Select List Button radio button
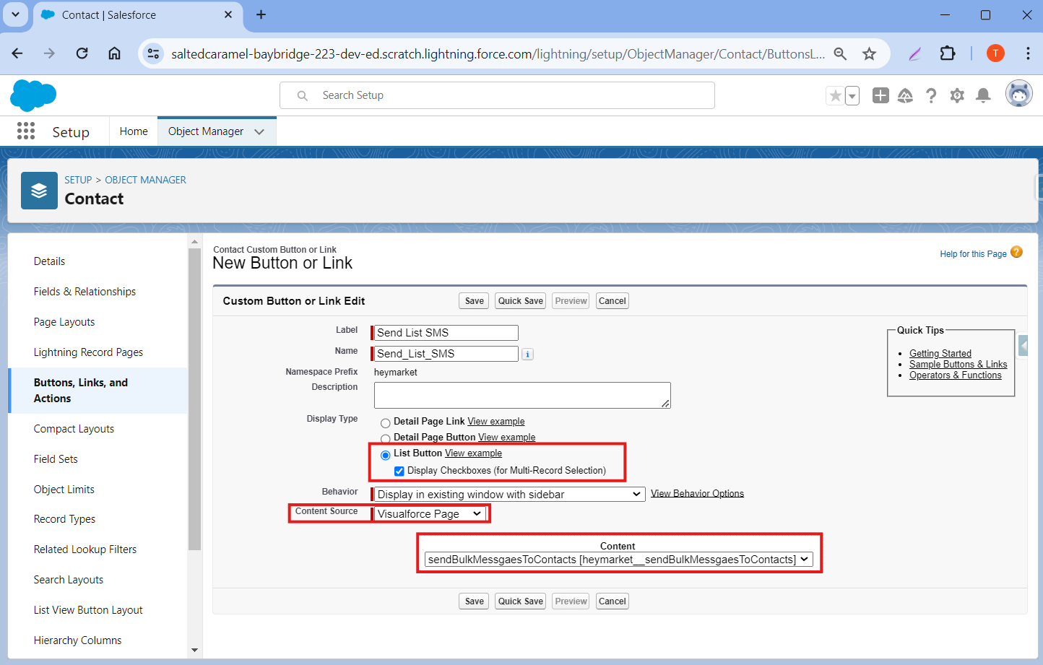The image size is (1043, 665). (386, 455)
